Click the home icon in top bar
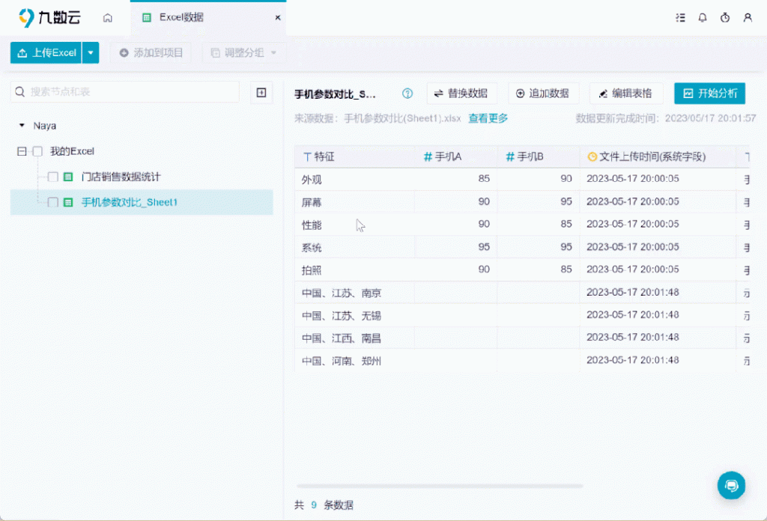The image size is (767, 521). pyautogui.click(x=108, y=17)
